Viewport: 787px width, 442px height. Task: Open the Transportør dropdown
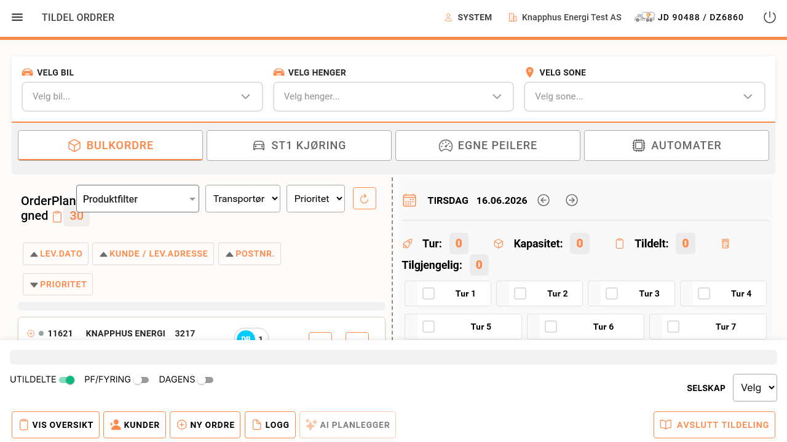coord(243,199)
